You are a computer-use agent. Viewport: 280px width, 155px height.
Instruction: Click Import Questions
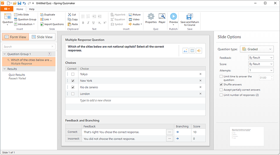coord(52,24)
